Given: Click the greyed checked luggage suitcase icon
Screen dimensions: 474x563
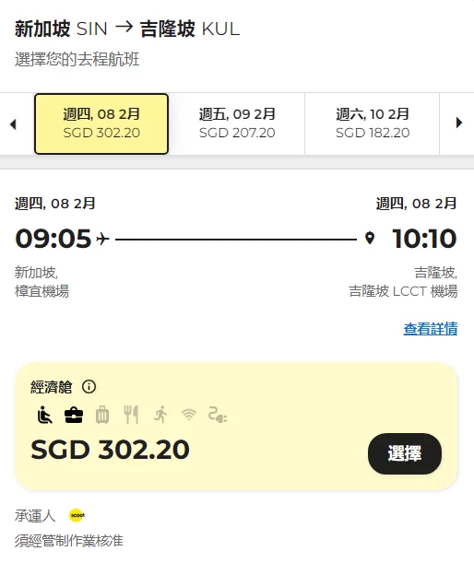Looking at the screenshot, I should [102, 415].
